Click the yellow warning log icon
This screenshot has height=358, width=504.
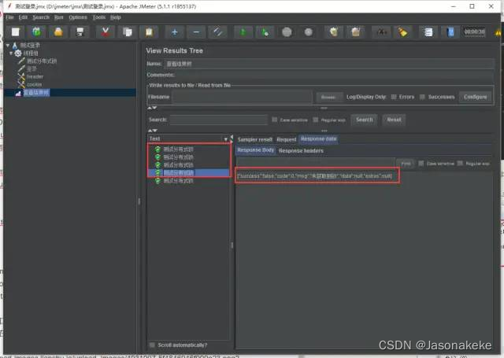(x=498, y=32)
